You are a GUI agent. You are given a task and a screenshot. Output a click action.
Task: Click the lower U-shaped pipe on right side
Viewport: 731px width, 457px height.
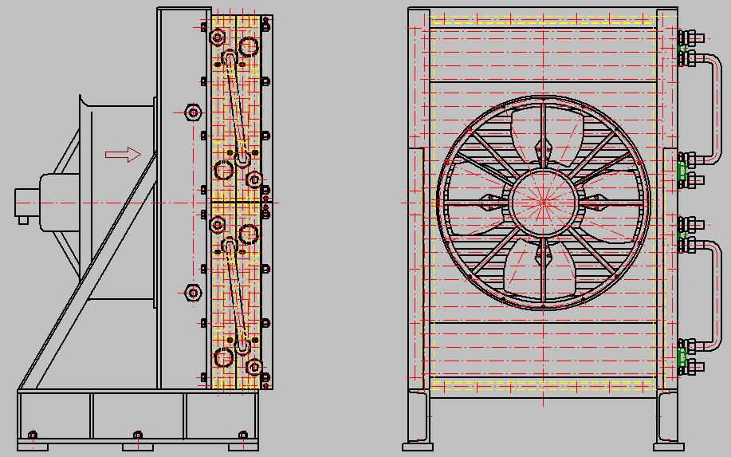(713, 294)
